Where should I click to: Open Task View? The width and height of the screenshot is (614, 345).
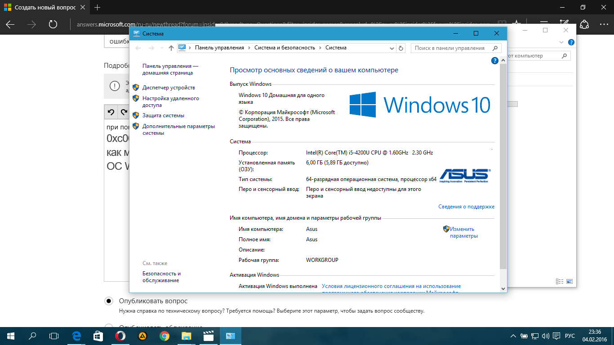point(54,336)
